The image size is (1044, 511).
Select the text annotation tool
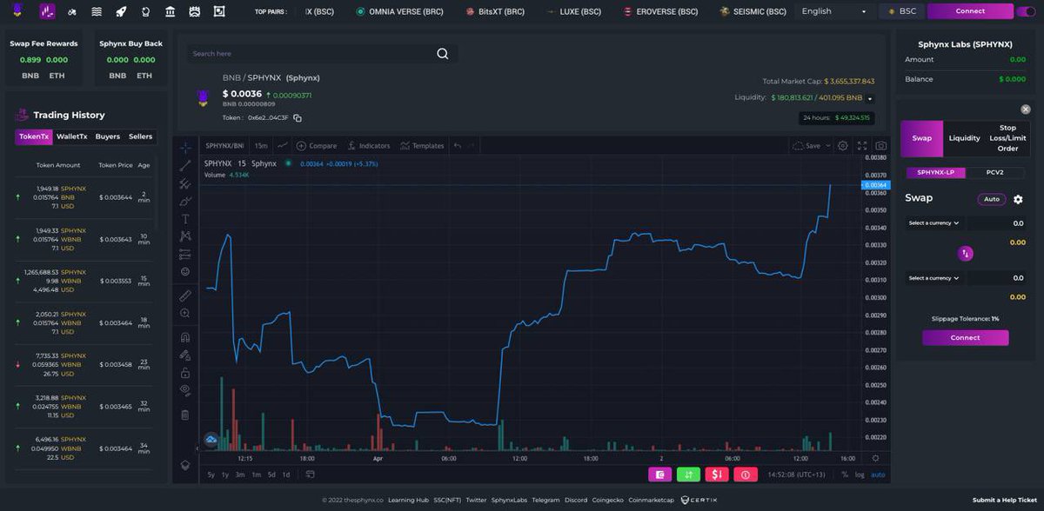[x=185, y=219]
